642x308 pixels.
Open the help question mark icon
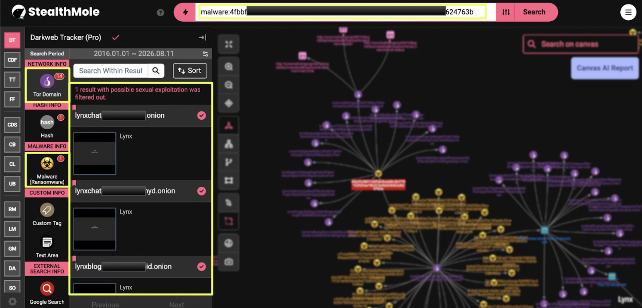(160, 12)
